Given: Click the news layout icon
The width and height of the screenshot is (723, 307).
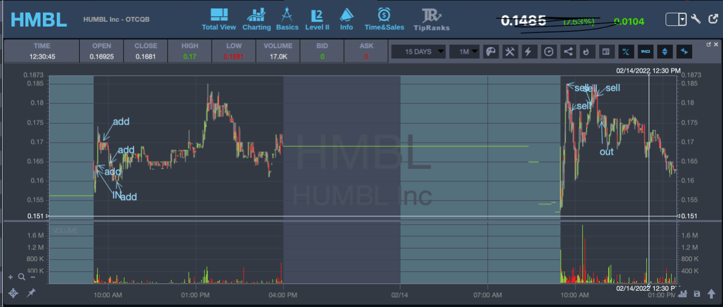Looking at the screenshot, I should [x=606, y=51].
